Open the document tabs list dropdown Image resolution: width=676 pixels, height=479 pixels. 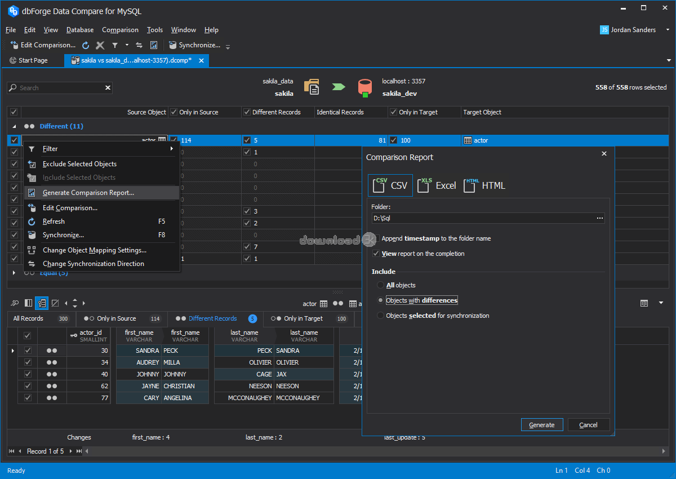point(669,60)
